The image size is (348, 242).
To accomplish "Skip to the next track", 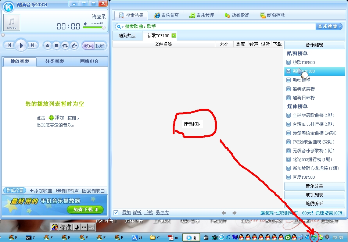I will click(x=33, y=45).
